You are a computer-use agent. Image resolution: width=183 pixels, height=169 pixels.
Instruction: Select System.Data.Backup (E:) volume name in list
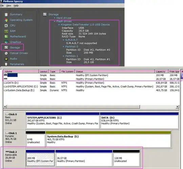tap(21, 90)
